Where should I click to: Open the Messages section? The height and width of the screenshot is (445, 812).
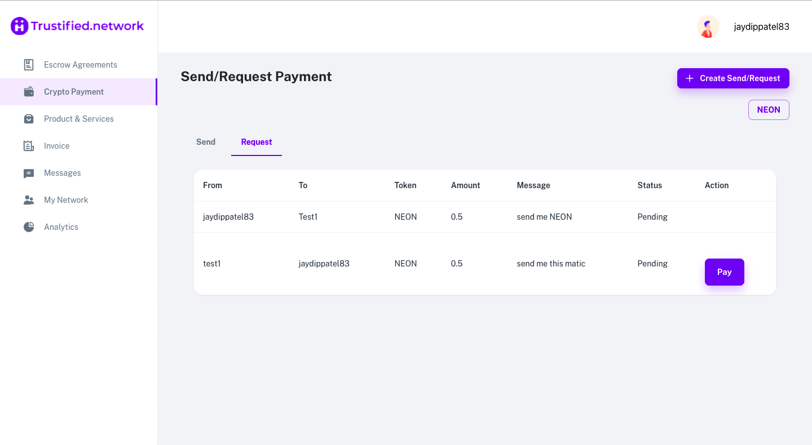pos(78,173)
